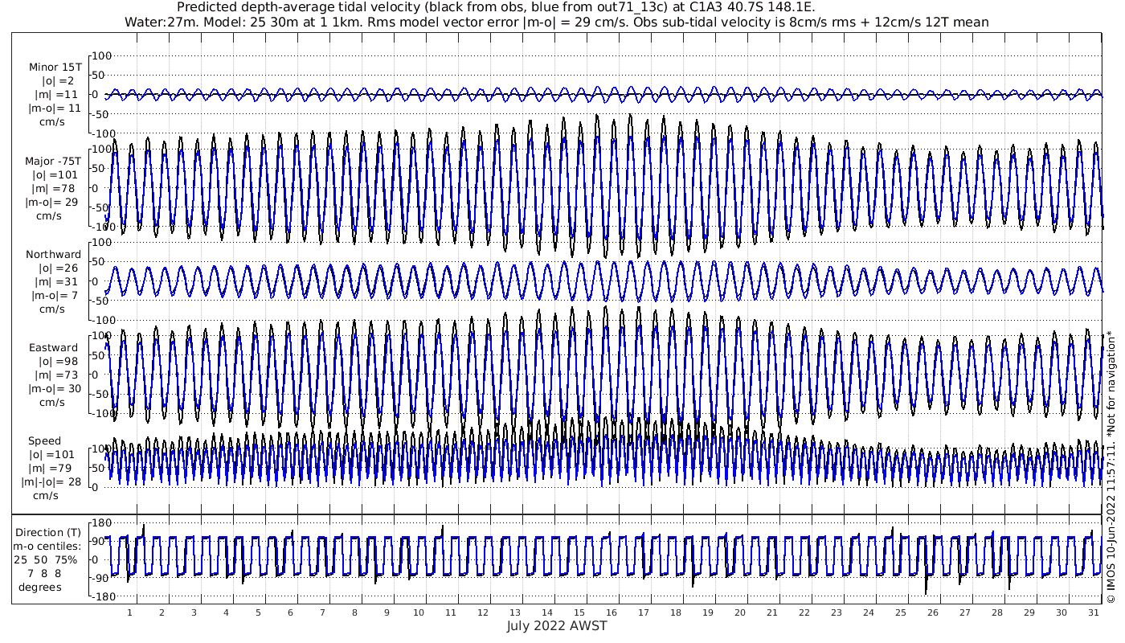Select the "0" tick in the Speed panel
Viewport: 1125px width, 643px height.
coord(95,487)
